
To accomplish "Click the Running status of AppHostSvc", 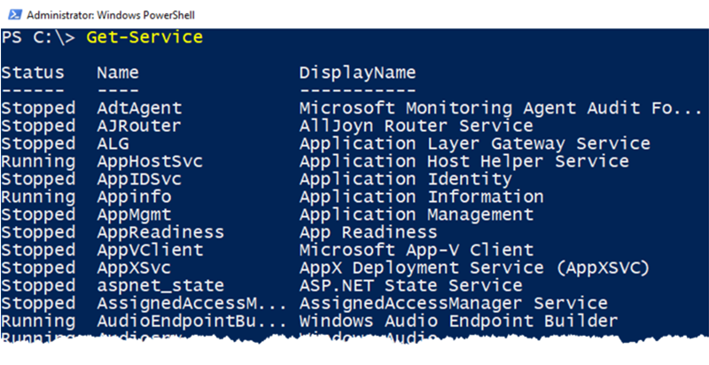I will (38, 161).
